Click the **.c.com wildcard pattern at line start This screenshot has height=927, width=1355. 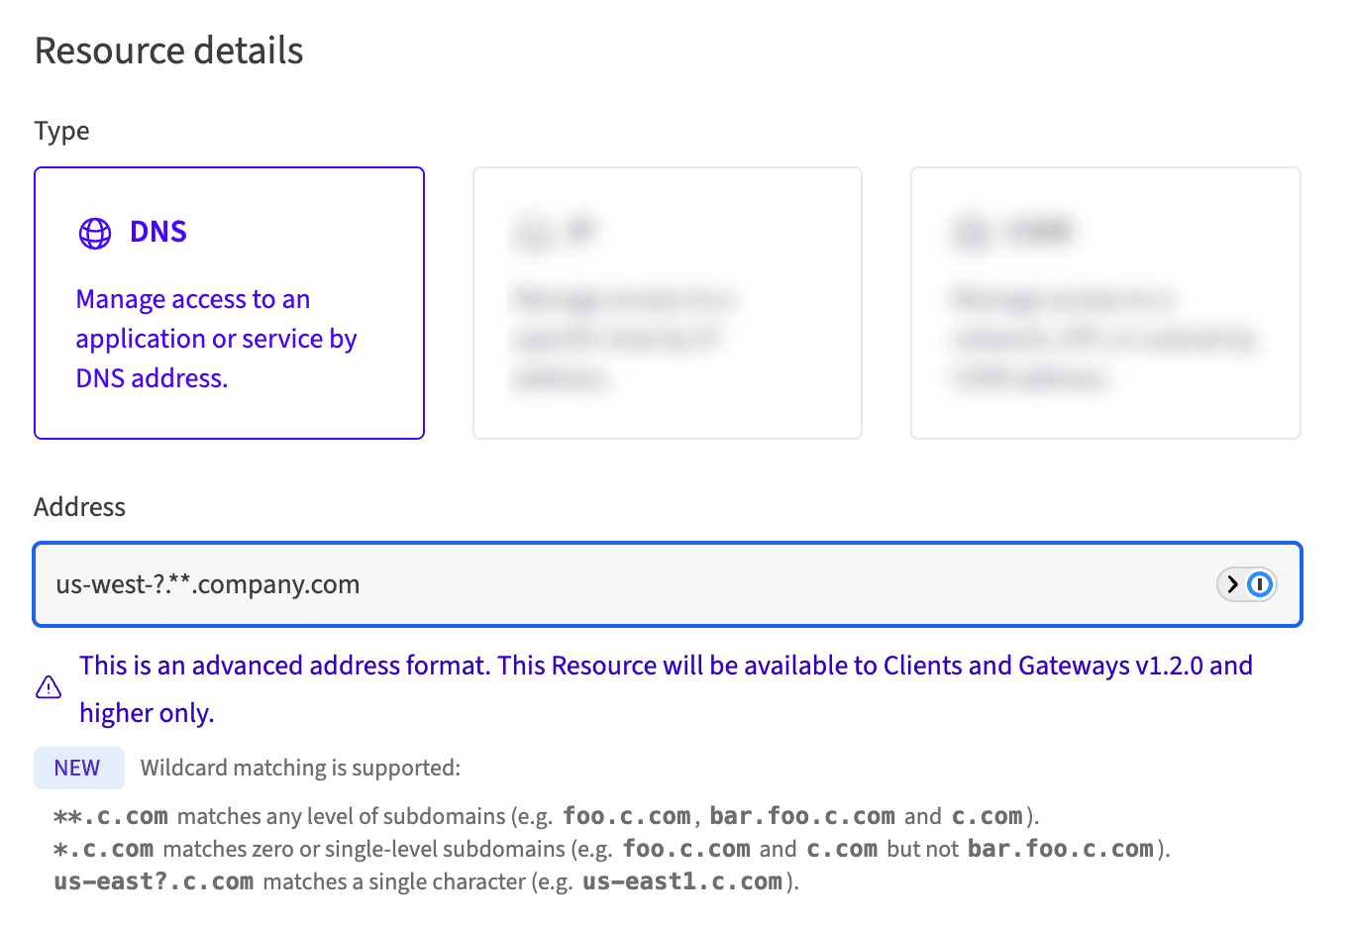(x=111, y=816)
